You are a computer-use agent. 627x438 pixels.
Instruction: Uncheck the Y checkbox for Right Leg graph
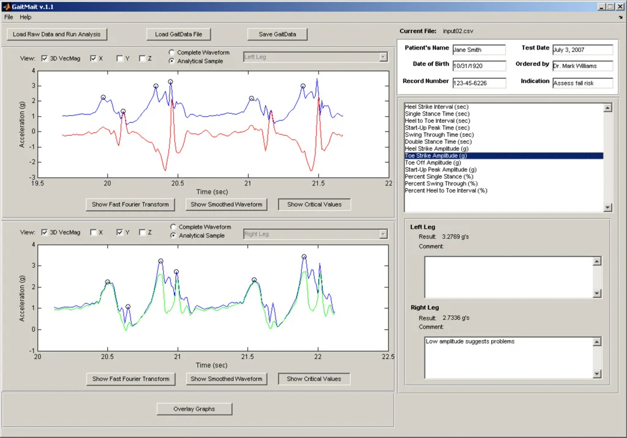point(119,232)
